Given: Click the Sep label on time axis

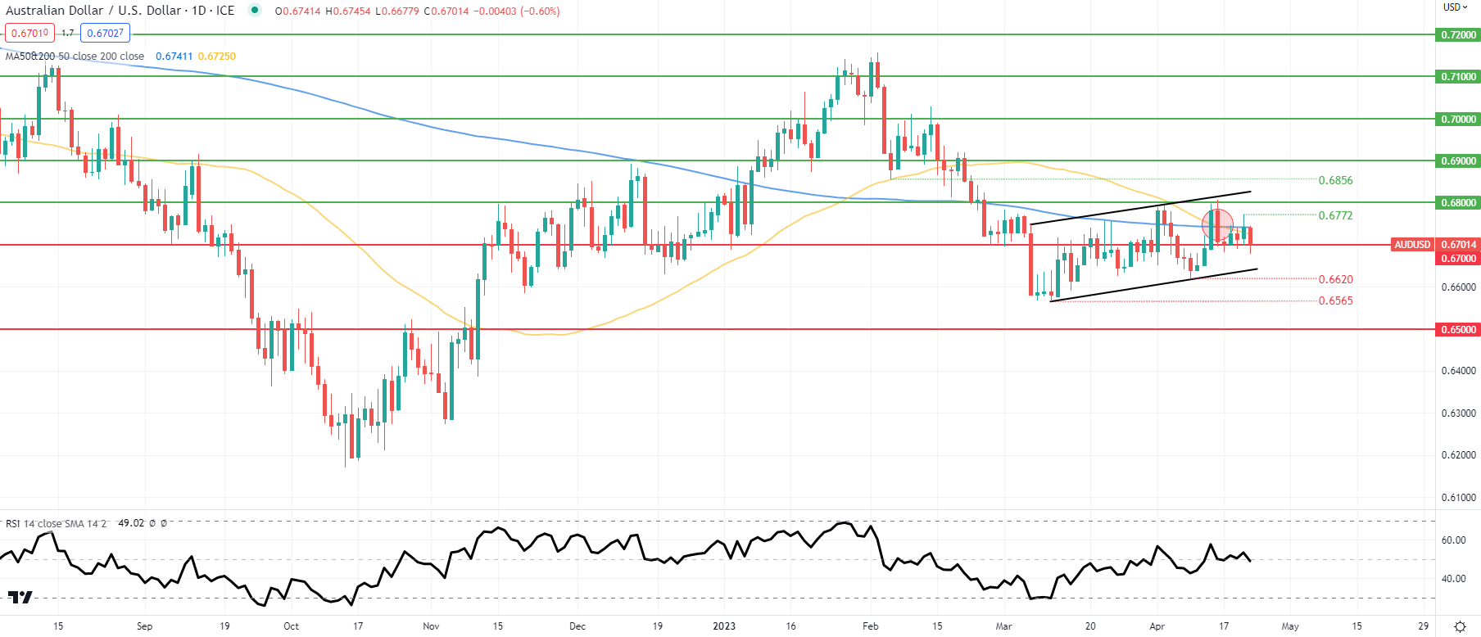Looking at the screenshot, I should coord(144,626).
